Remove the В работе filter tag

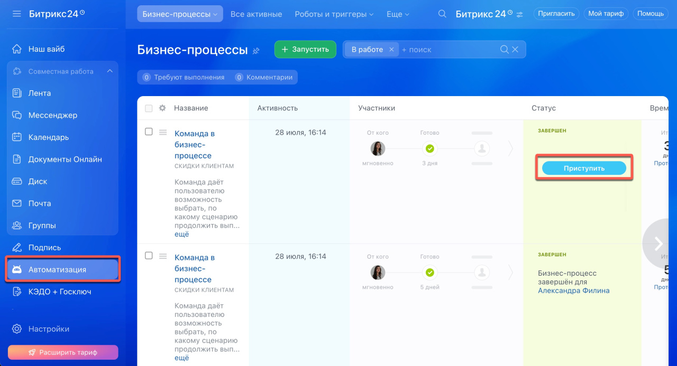(391, 50)
